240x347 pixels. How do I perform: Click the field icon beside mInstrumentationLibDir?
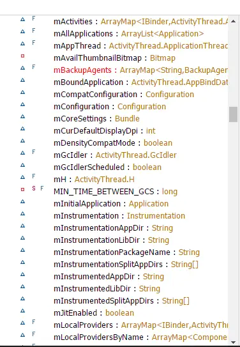[22, 238]
